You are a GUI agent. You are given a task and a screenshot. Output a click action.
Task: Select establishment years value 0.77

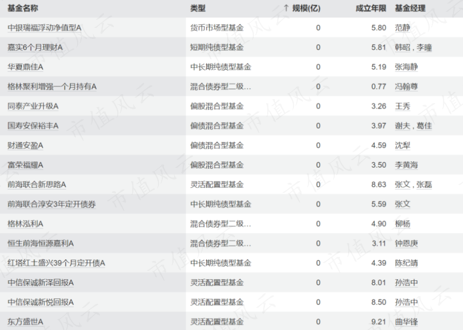click(x=379, y=86)
